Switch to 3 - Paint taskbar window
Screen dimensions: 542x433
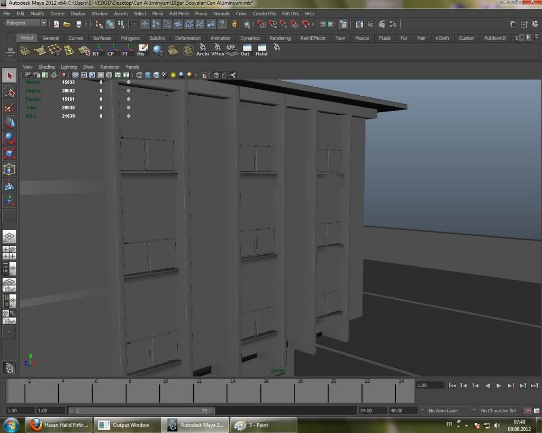264,425
